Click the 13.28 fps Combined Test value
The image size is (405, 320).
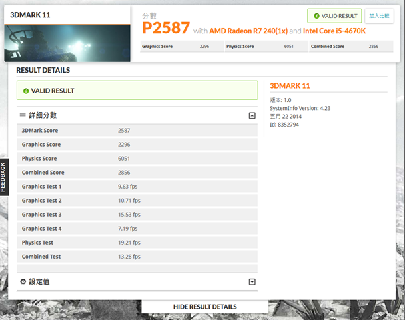click(129, 257)
